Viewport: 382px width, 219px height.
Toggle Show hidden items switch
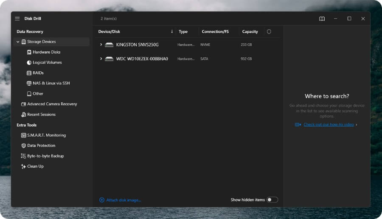point(272,200)
